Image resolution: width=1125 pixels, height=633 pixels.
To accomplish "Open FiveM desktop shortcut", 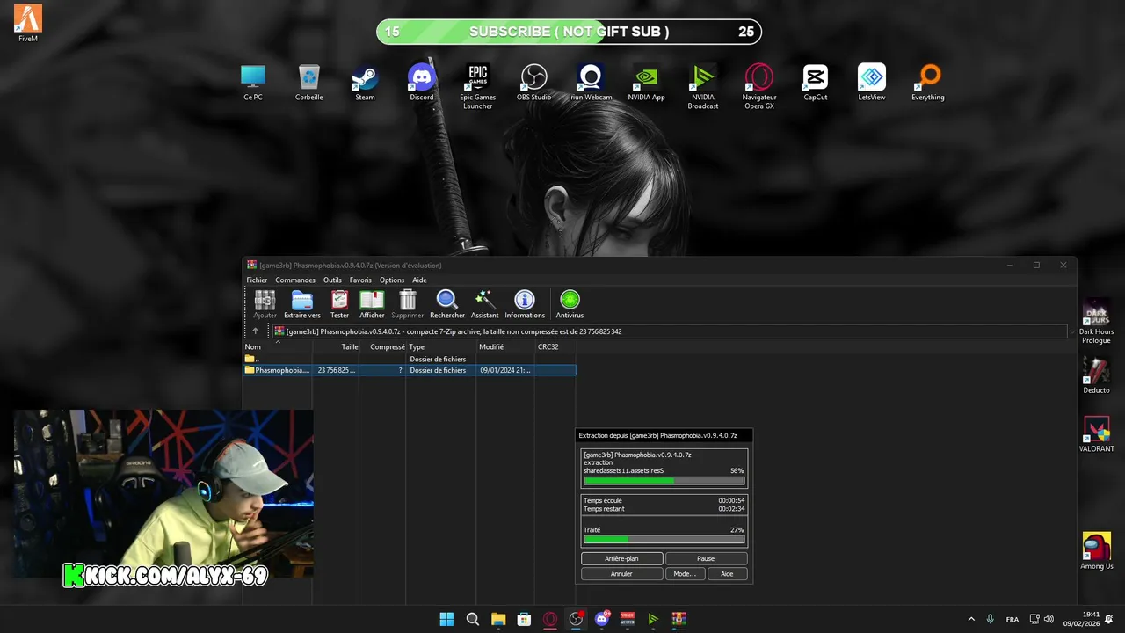I will pos(28,24).
